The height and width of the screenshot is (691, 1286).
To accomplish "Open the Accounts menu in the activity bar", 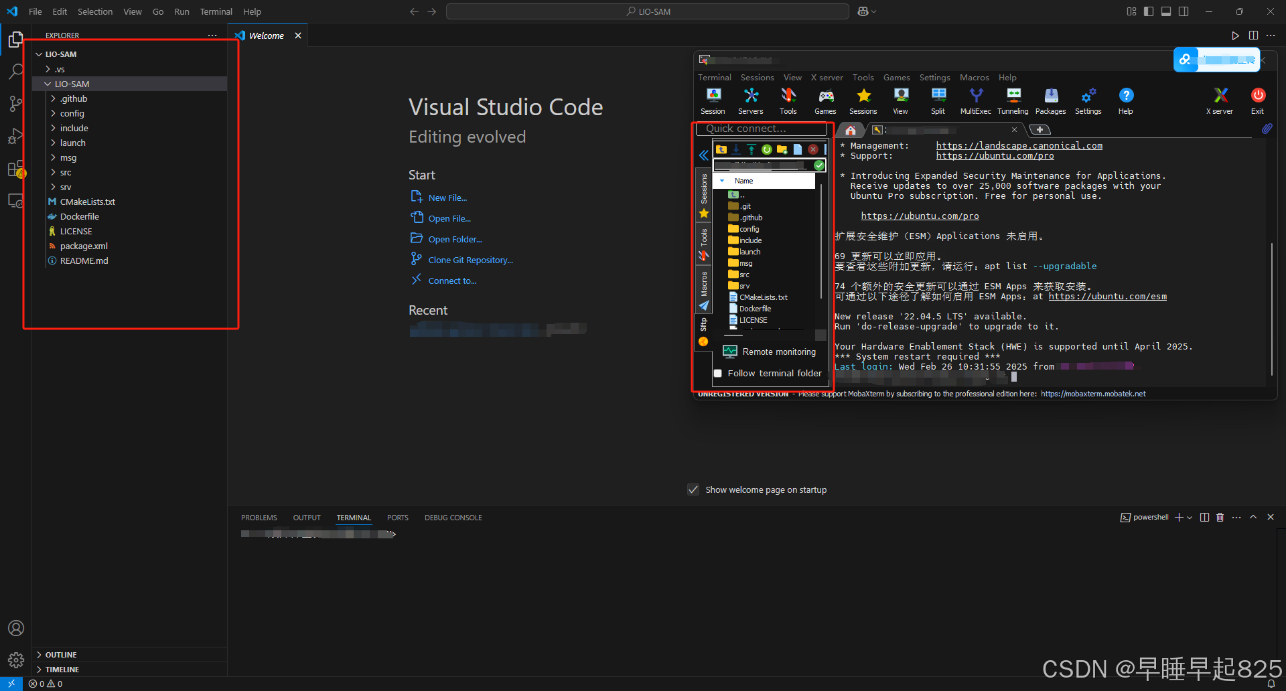I will [15, 628].
